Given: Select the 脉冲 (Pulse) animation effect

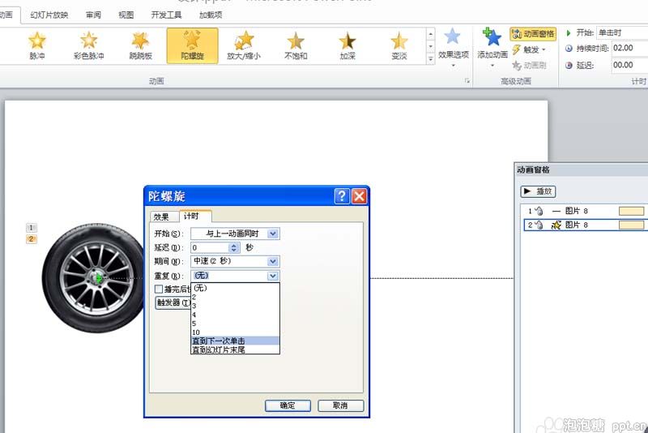Looking at the screenshot, I should tap(37, 45).
